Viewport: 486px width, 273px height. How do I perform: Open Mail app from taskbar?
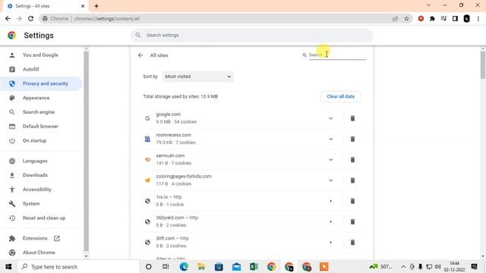pyautogui.click(x=236, y=266)
